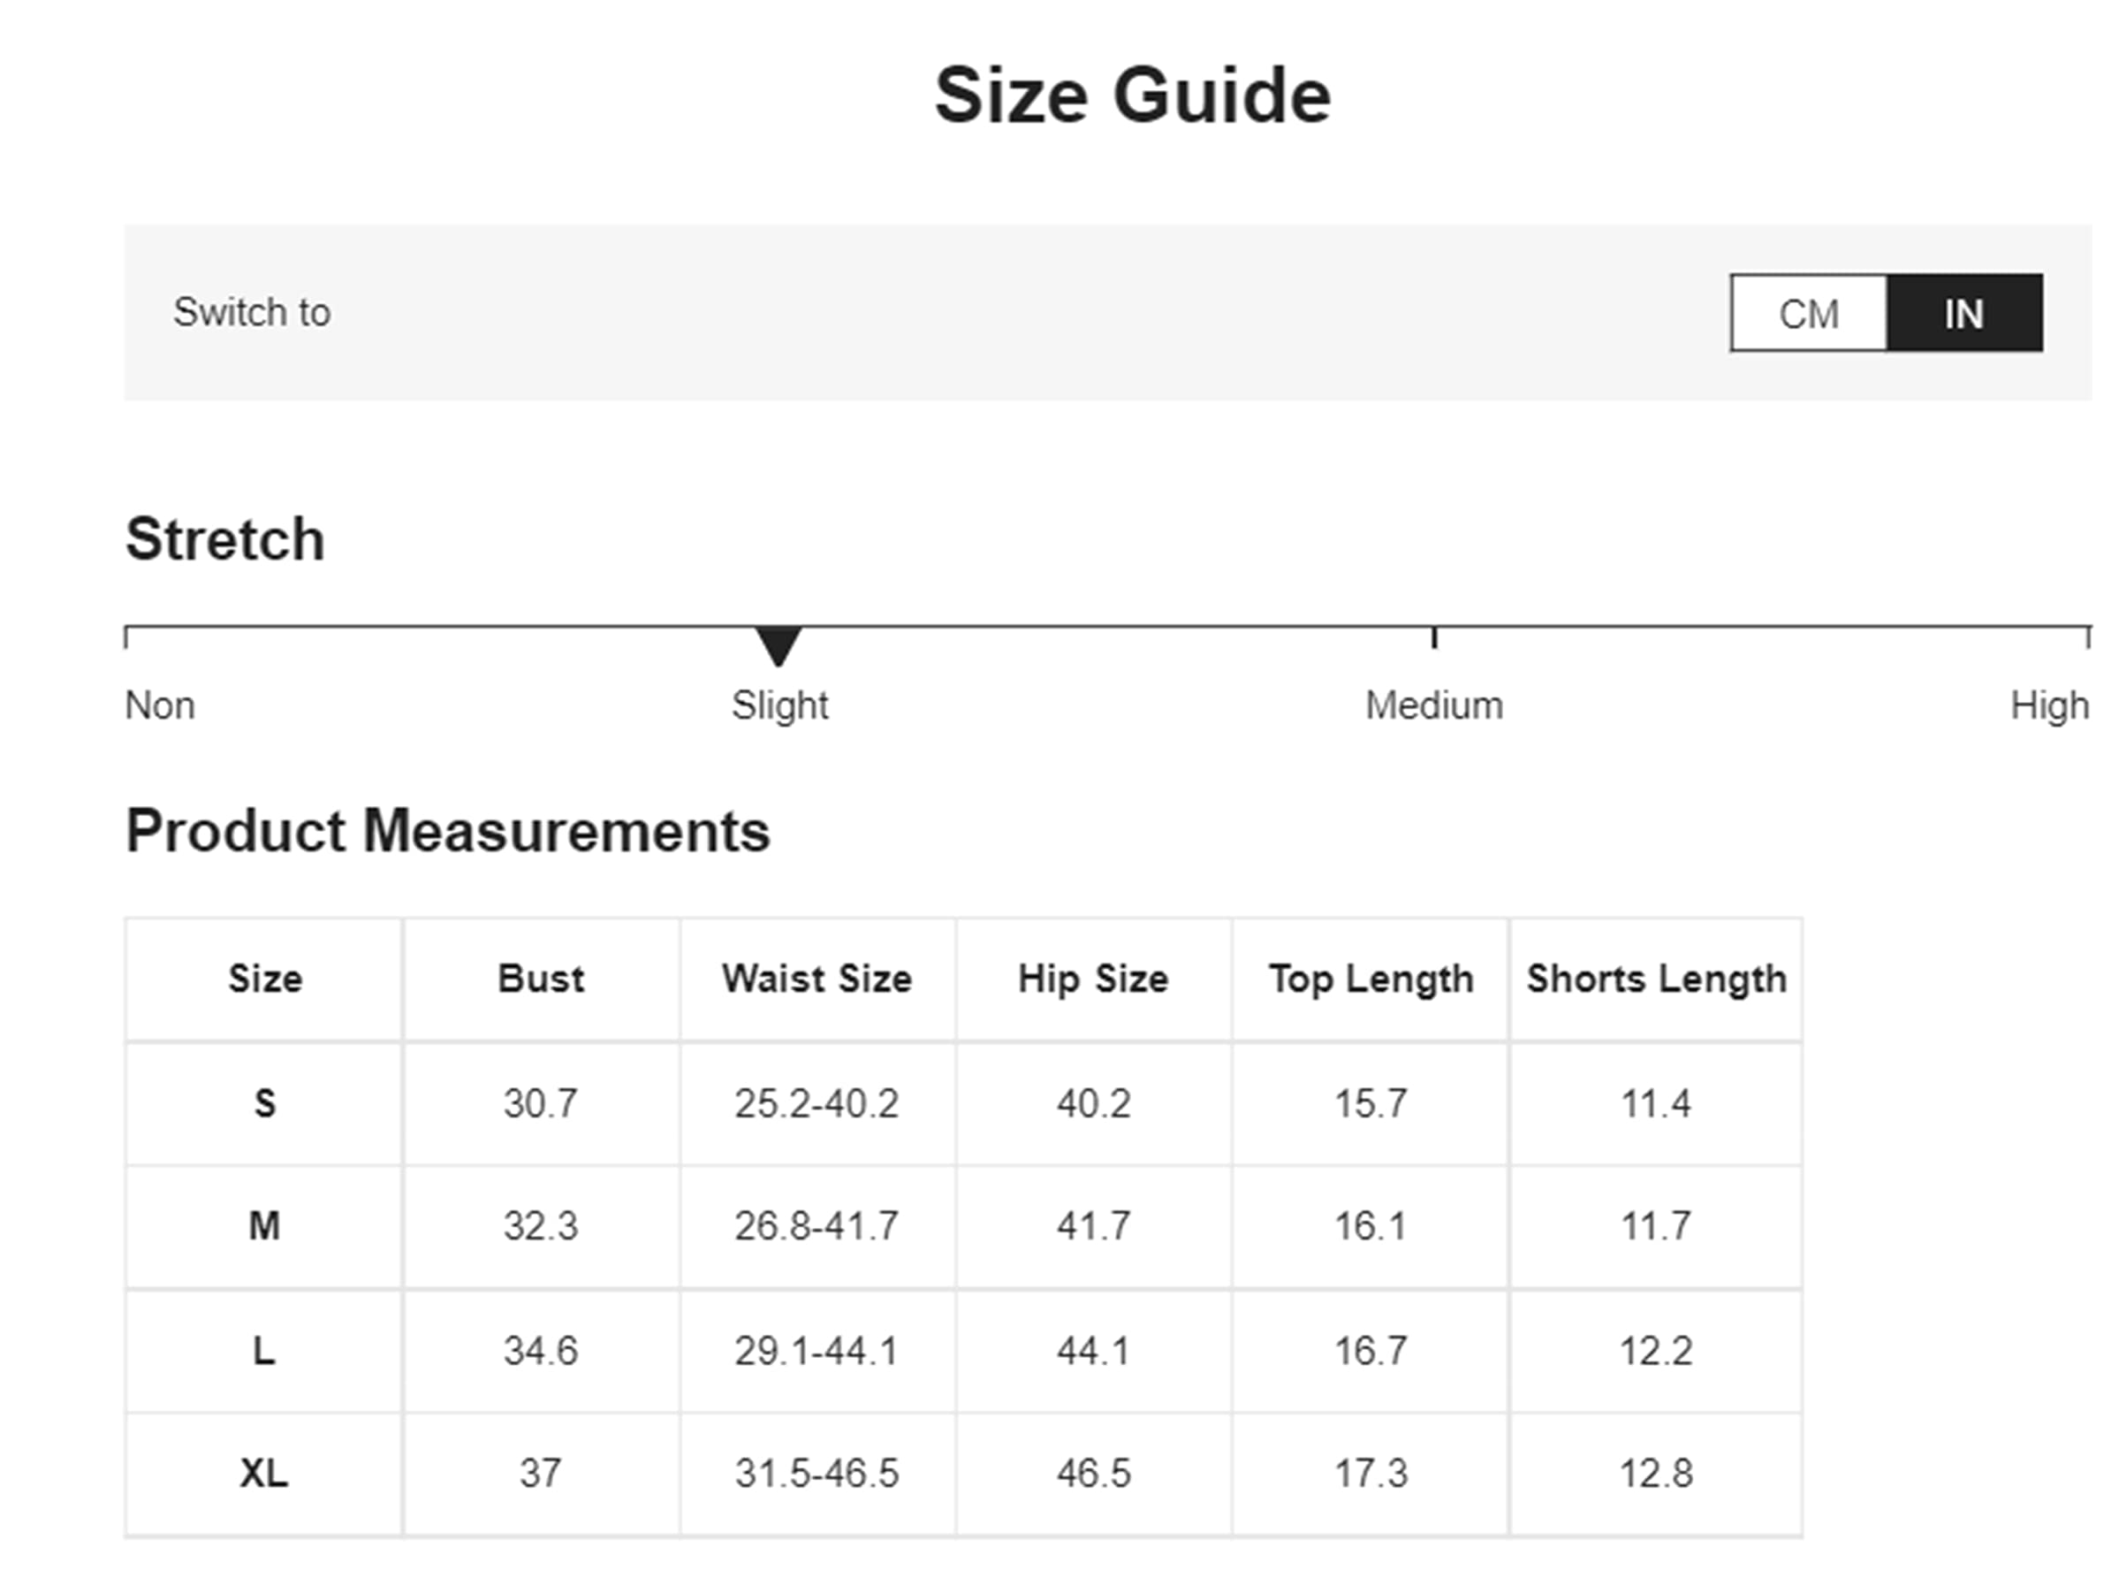The width and height of the screenshot is (2119, 1578).
Task: Switch units to CM
Action: [1808, 313]
